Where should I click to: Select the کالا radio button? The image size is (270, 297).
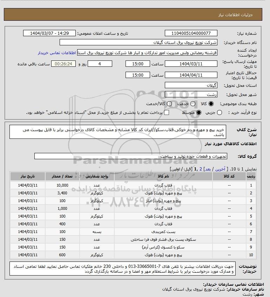211,104
